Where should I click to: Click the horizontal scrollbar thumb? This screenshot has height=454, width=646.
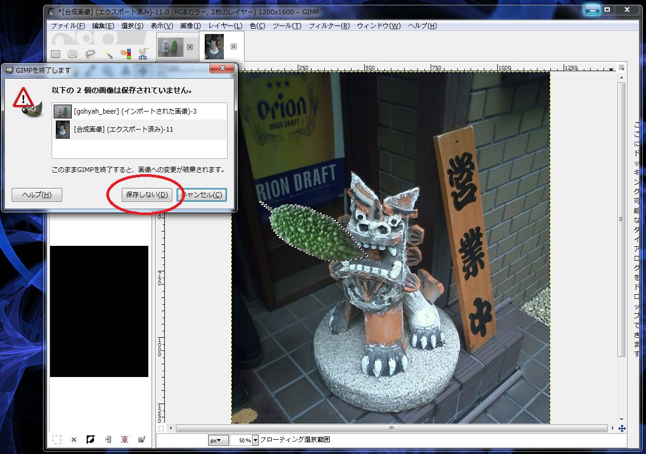pos(391,428)
